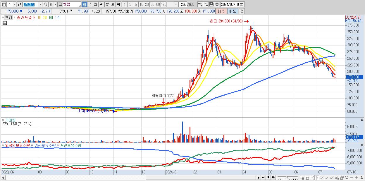Select the 월 monthly period tab
The height and width of the screenshot is (181, 365).
[x=95, y=4]
